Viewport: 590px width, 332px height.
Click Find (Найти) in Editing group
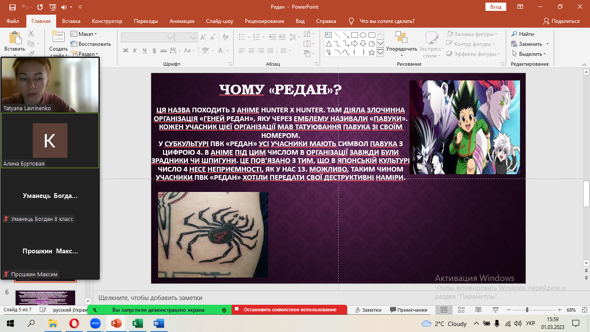point(523,34)
